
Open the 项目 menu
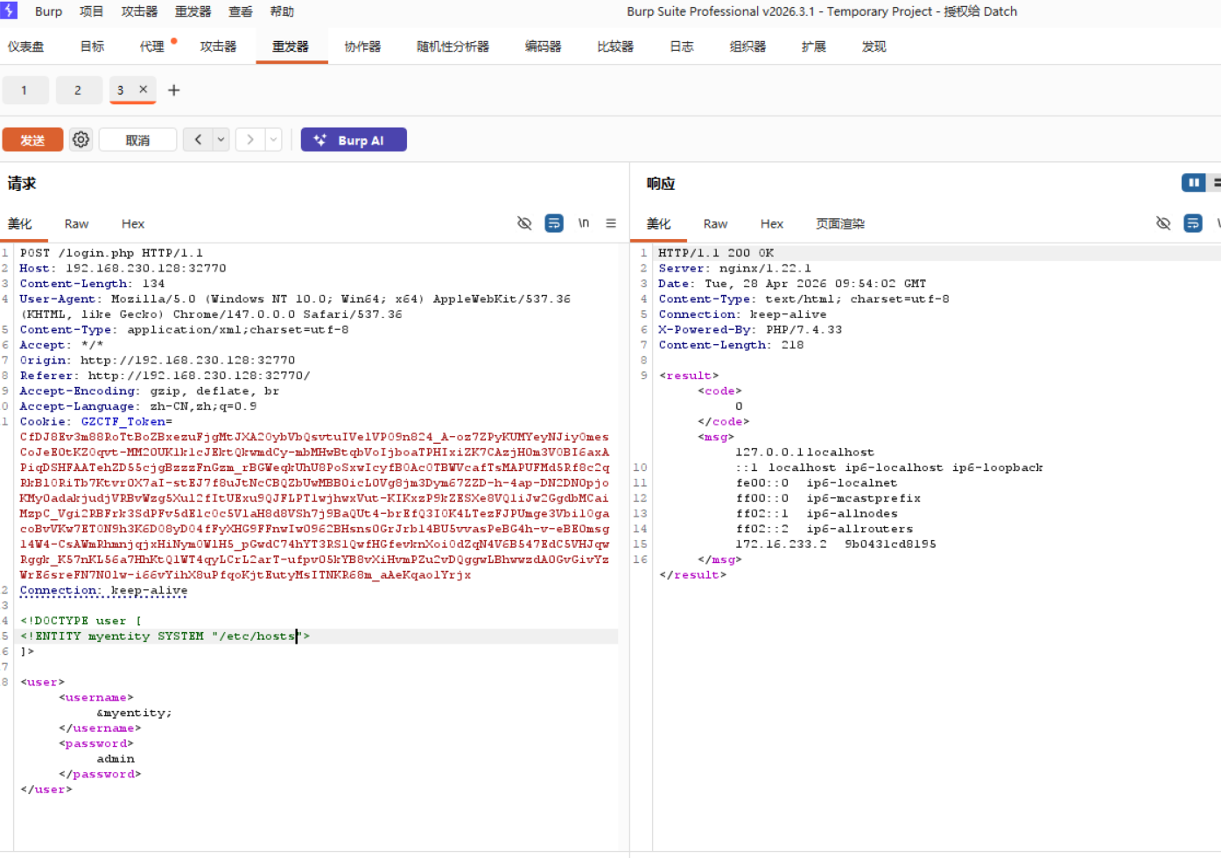click(x=91, y=11)
